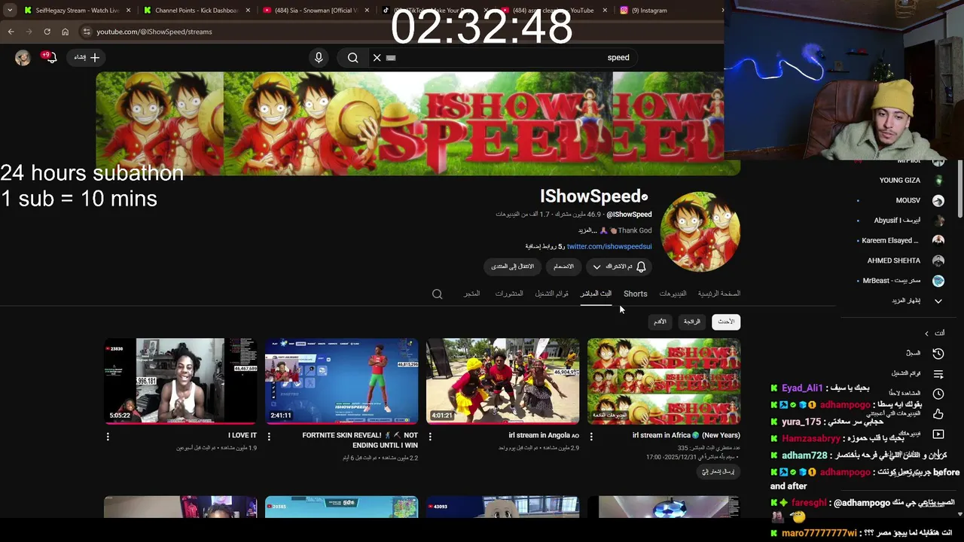Open 'irl stream in Angola' video thumbnail
Image resolution: width=964 pixels, height=542 pixels.
point(502,381)
